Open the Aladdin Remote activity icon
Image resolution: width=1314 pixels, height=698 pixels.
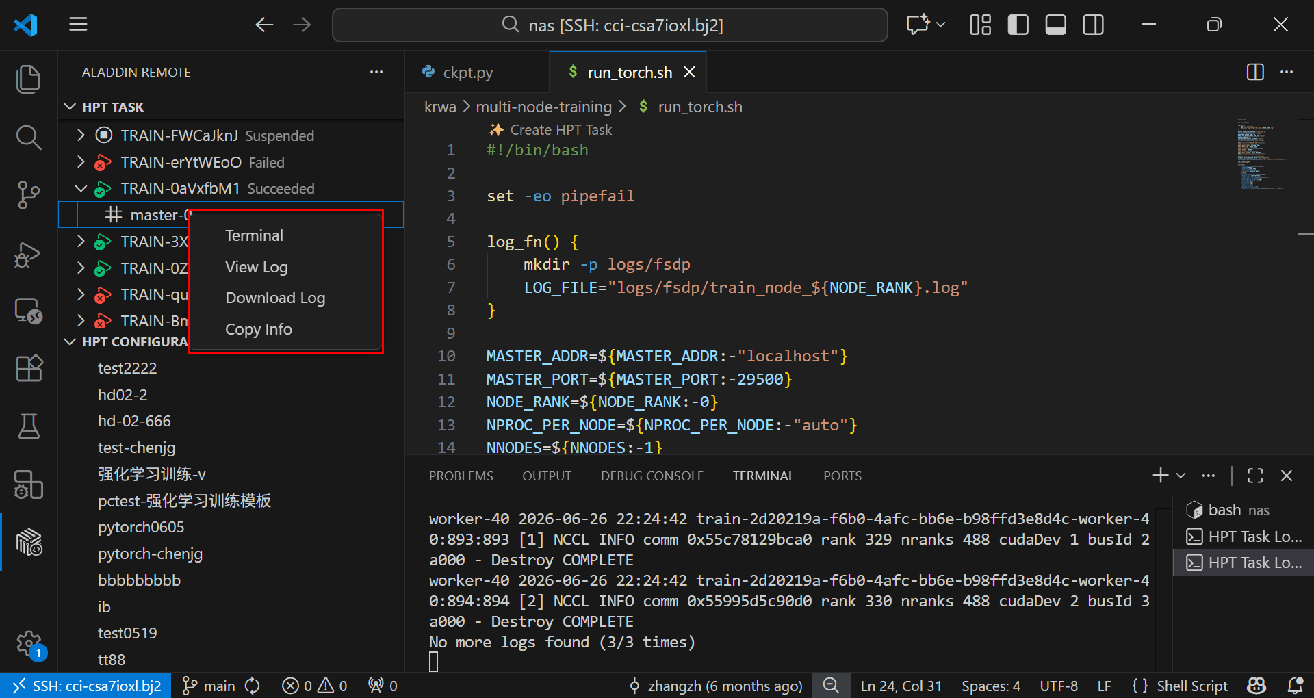tap(28, 542)
